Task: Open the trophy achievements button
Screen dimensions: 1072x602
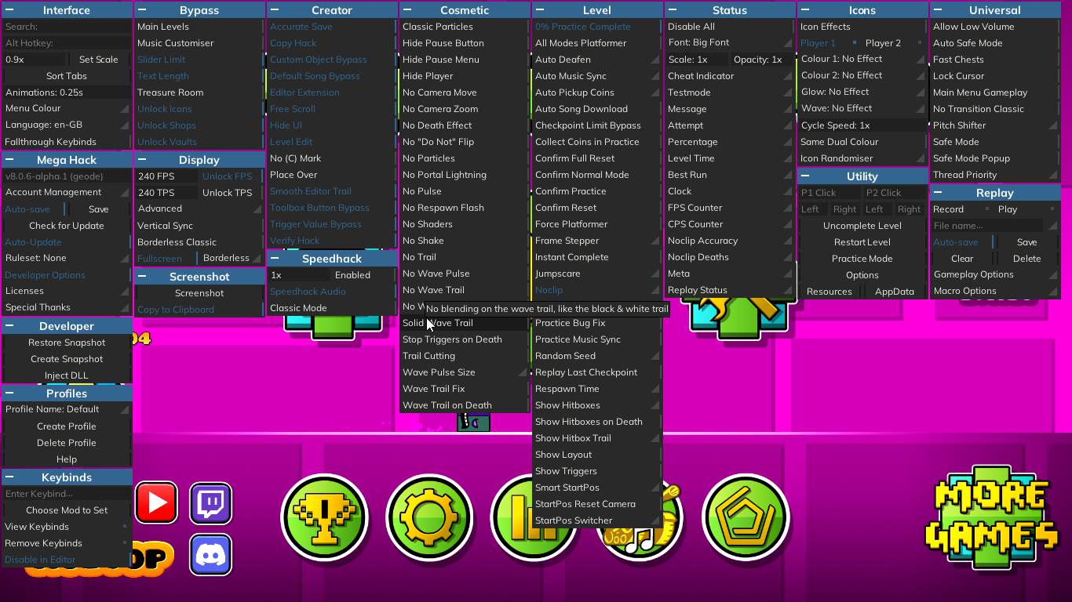Action: pos(324,517)
